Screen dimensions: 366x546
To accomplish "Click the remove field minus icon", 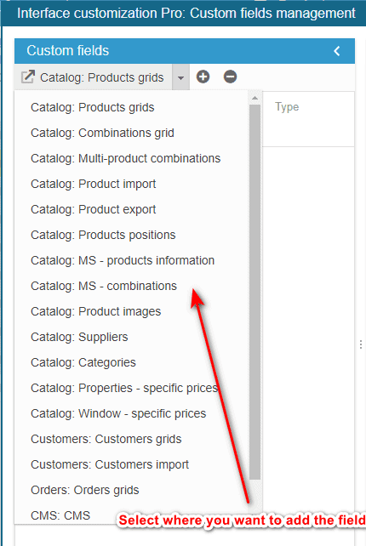I will tap(230, 77).
